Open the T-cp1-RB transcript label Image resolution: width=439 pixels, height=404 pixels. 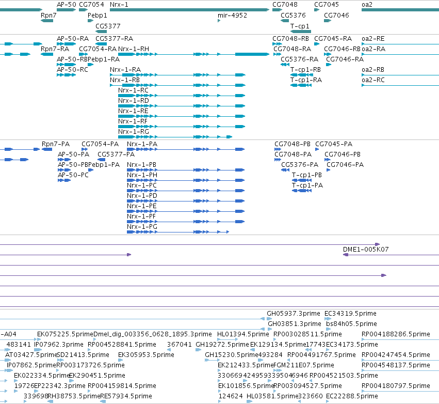[x=305, y=70]
